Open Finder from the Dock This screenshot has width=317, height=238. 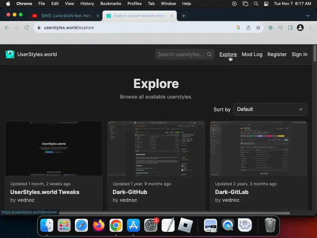(x=47, y=225)
